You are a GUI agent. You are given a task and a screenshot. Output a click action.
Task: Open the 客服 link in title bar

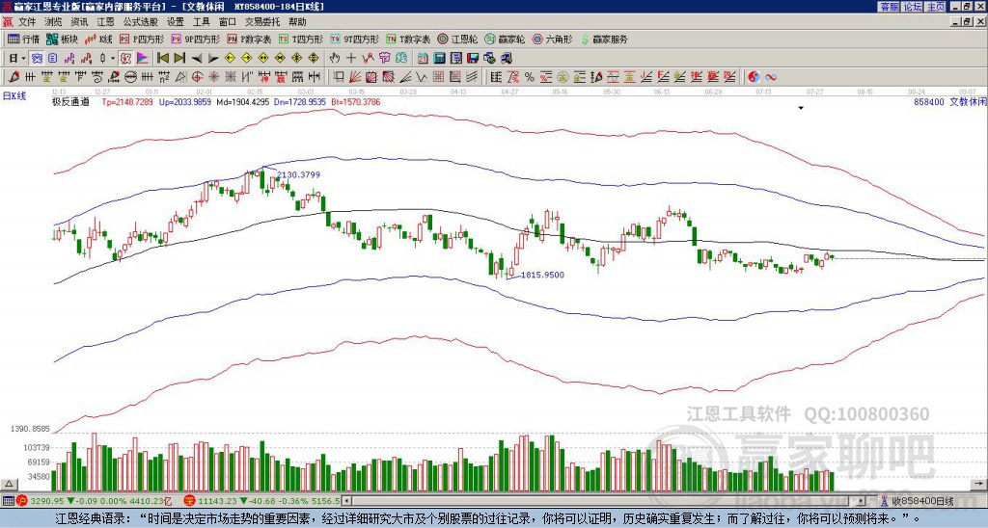[x=889, y=7]
